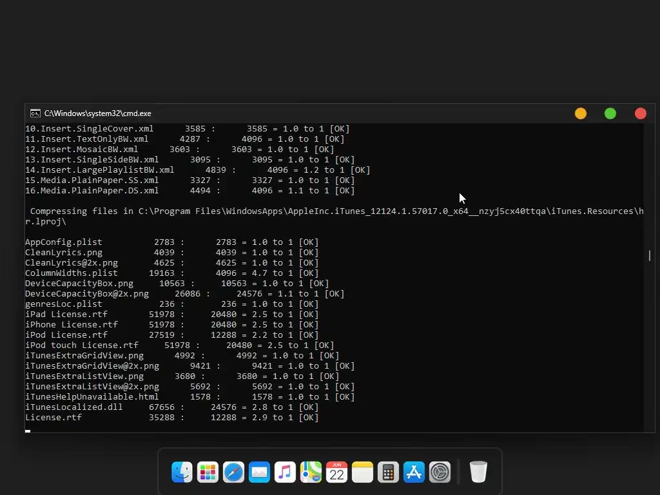The width and height of the screenshot is (660, 495).
Task: Click the C:\Windows\system32\cmd.exe title text
Action: pyautogui.click(x=98, y=113)
